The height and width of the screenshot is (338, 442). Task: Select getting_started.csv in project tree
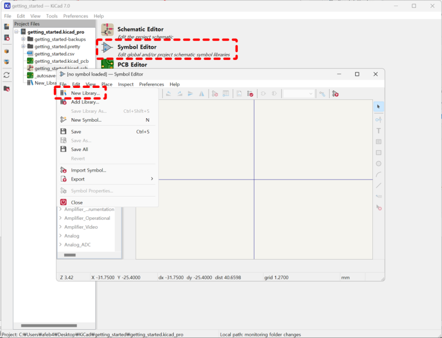pos(54,53)
